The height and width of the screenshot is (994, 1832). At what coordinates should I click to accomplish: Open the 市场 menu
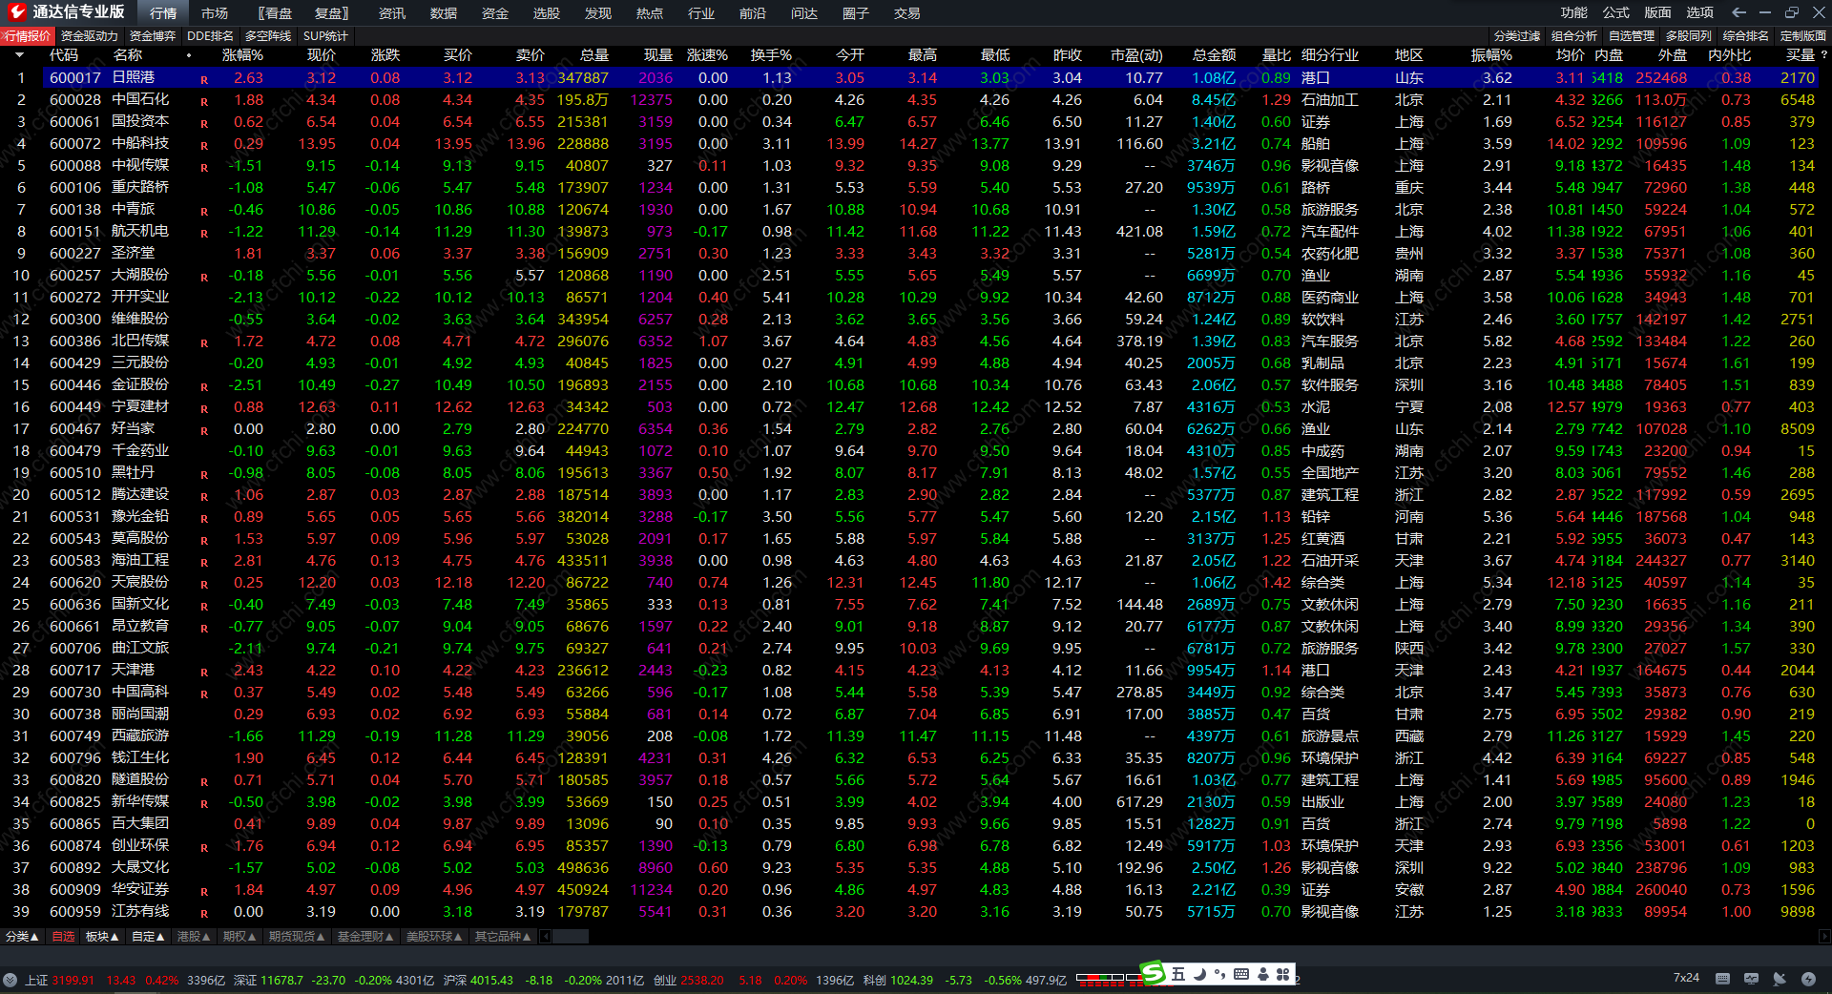[x=215, y=13]
